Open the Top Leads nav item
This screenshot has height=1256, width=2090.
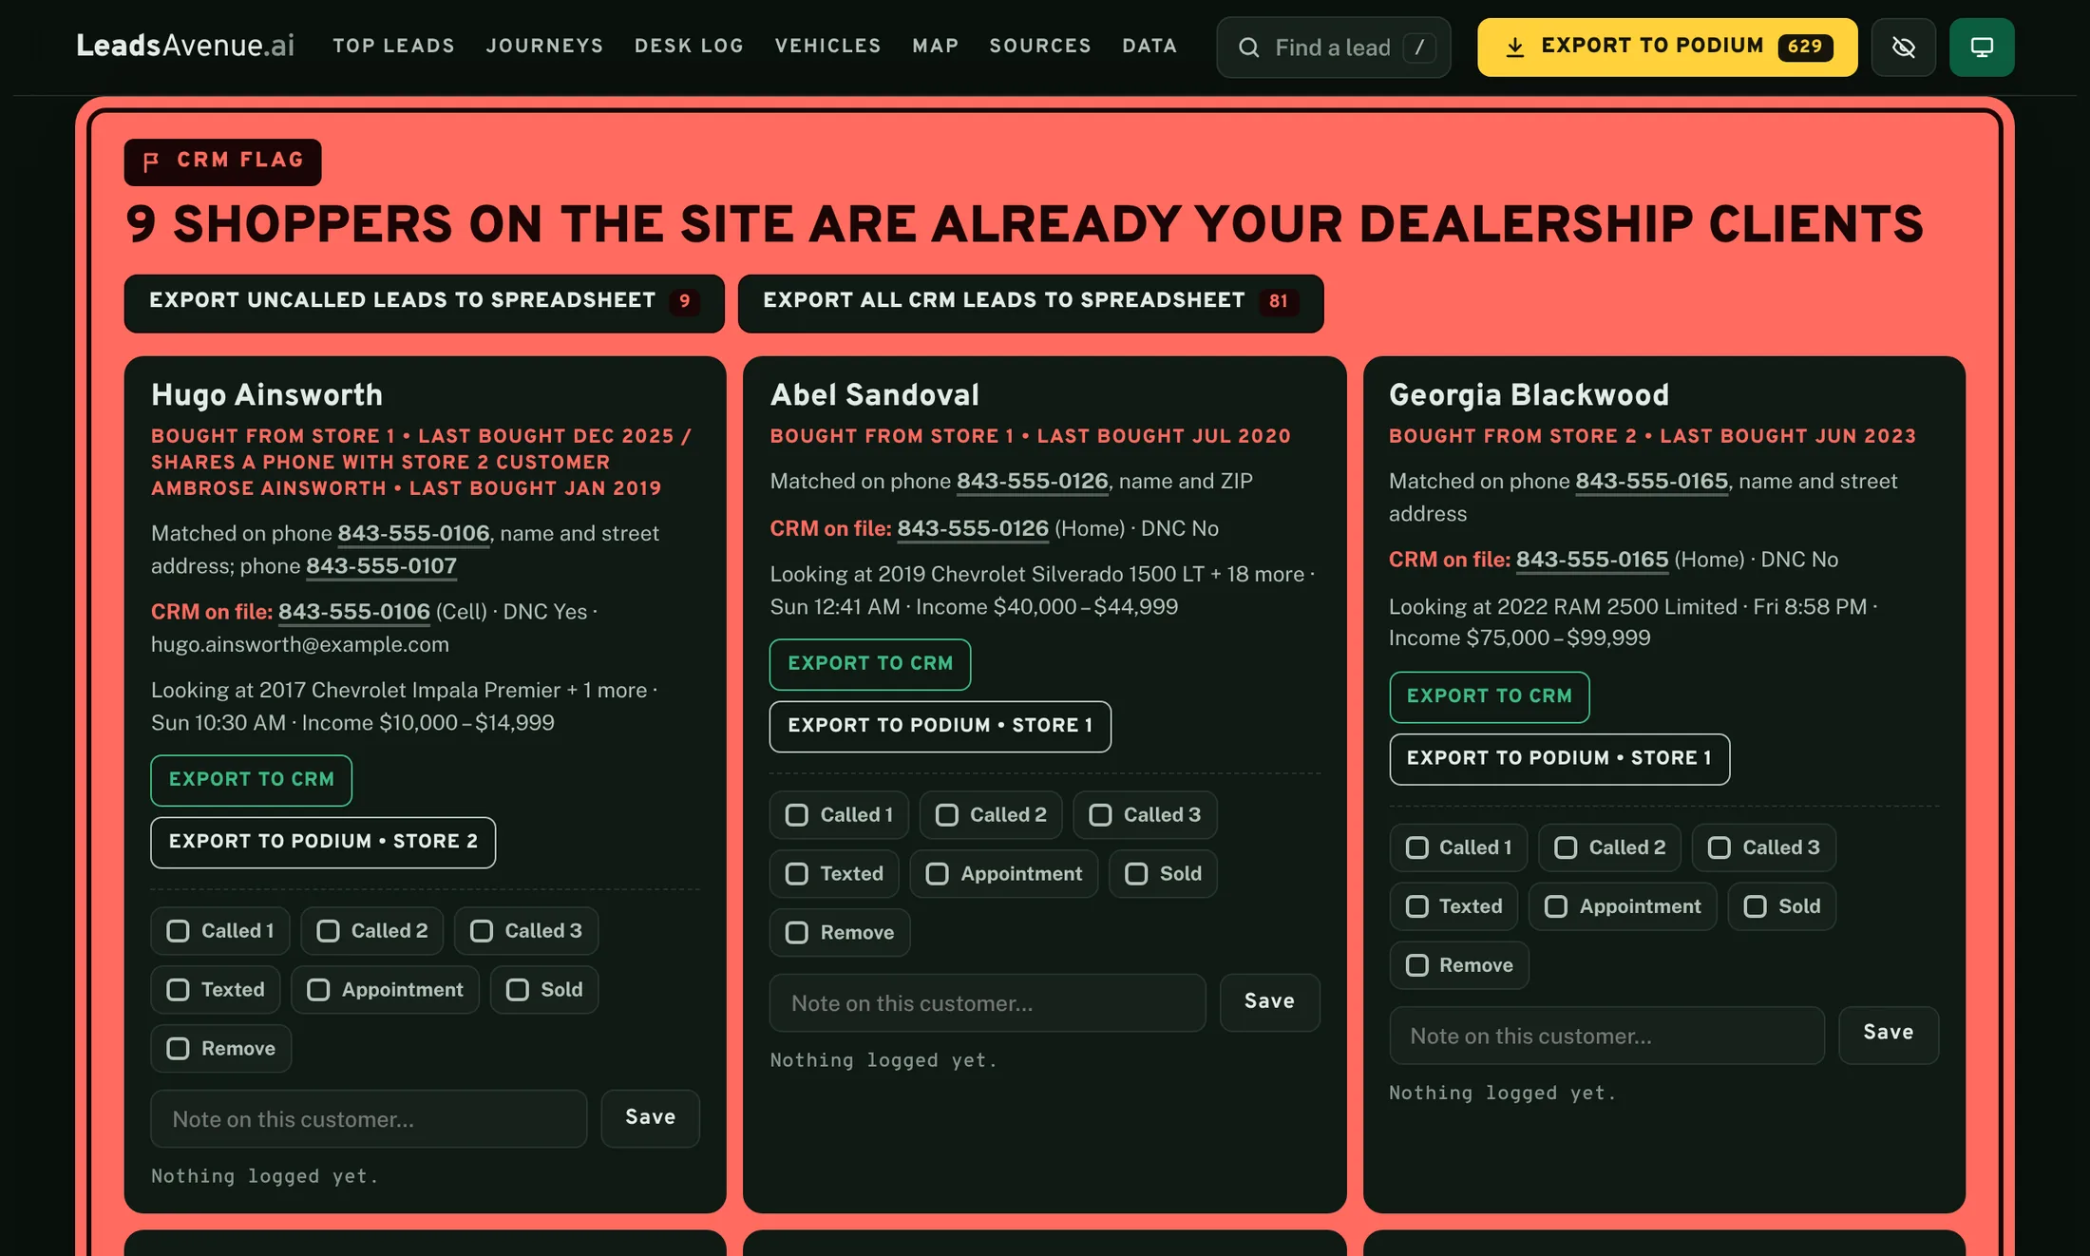click(393, 46)
